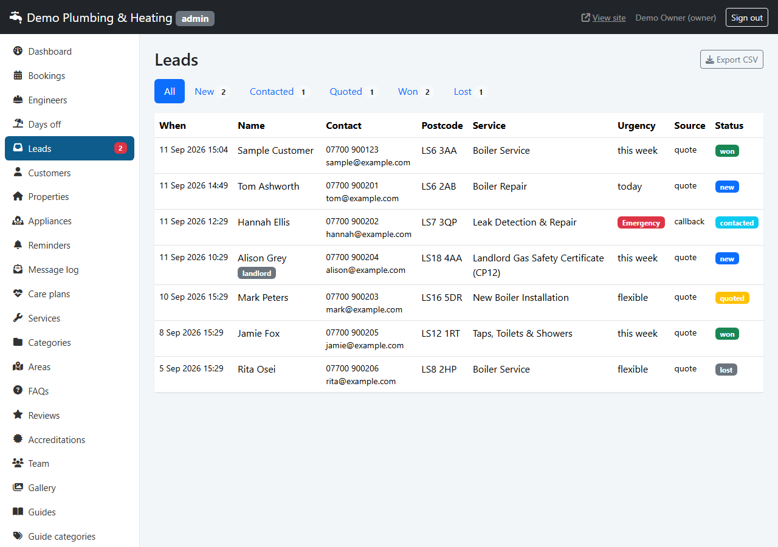
Task: Click the Care plans heartbeat icon
Action: point(18,294)
